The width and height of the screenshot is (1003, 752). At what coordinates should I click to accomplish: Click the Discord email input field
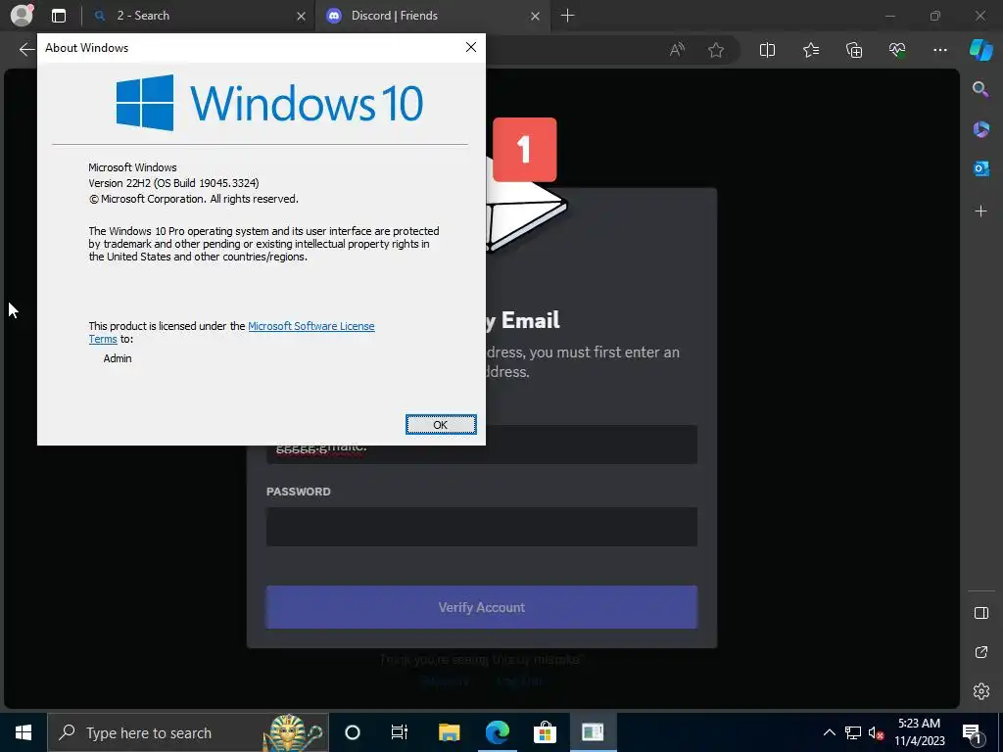[x=482, y=445]
